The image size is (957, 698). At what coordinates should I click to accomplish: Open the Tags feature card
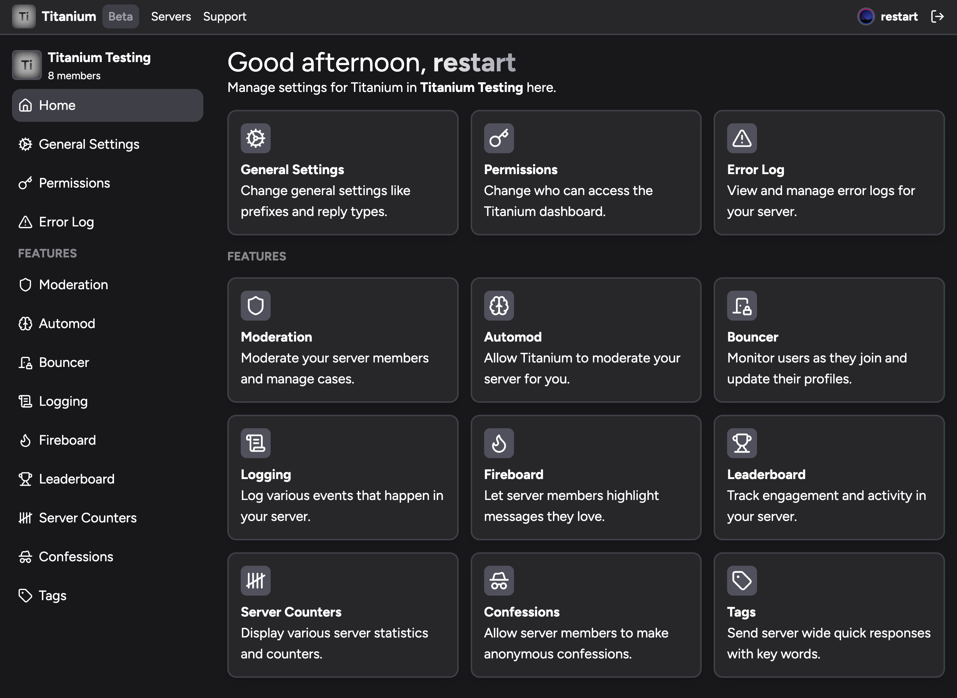(x=829, y=615)
